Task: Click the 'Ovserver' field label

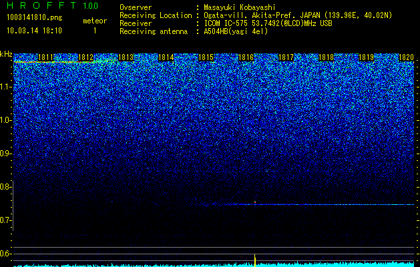Action: (x=136, y=7)
